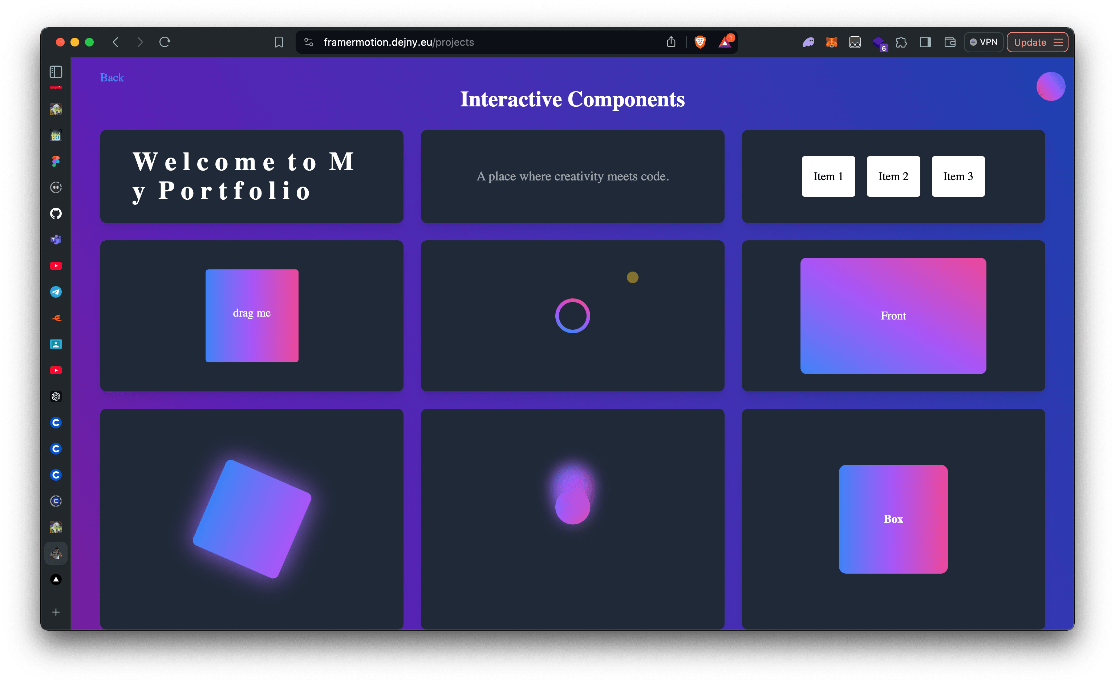Click the browser forward arrow
This screenshot has width=1115, height=684.
coord(140,42)
